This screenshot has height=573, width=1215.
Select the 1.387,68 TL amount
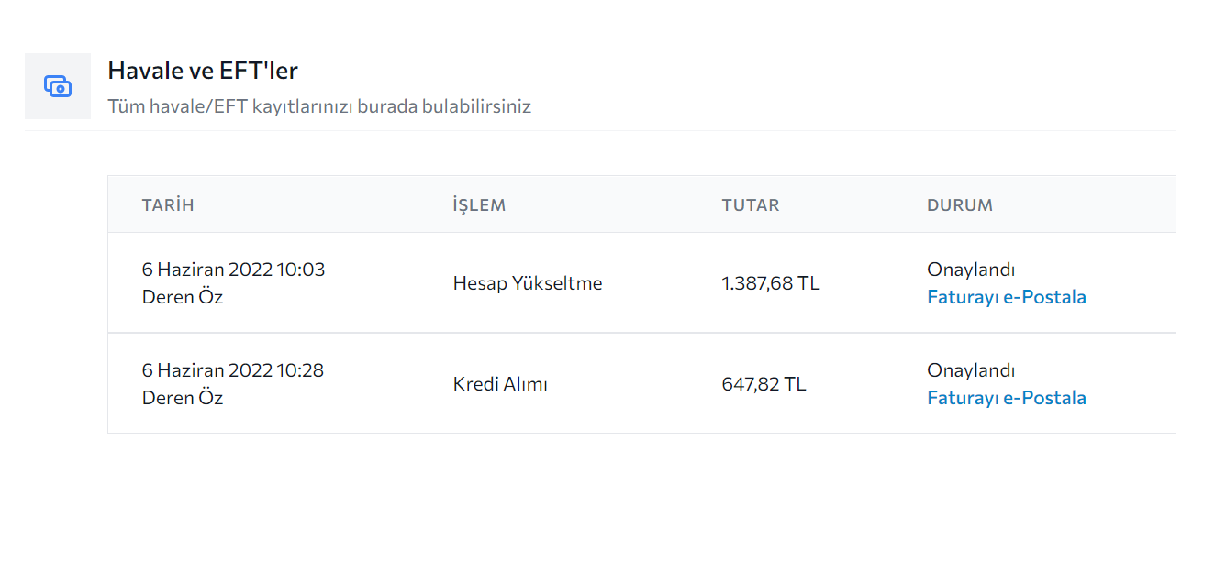771,283
